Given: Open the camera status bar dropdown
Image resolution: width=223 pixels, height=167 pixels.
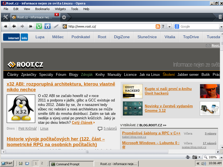Looking at the screenshot, I should (199, 157).
